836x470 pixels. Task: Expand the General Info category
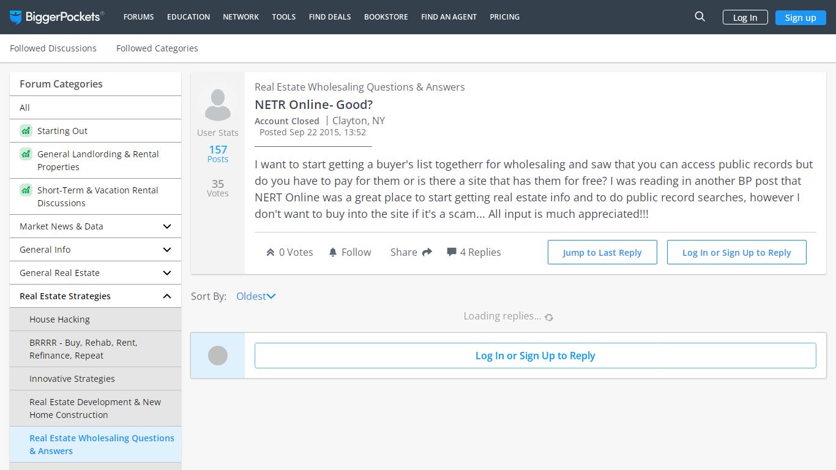(95, 250)
